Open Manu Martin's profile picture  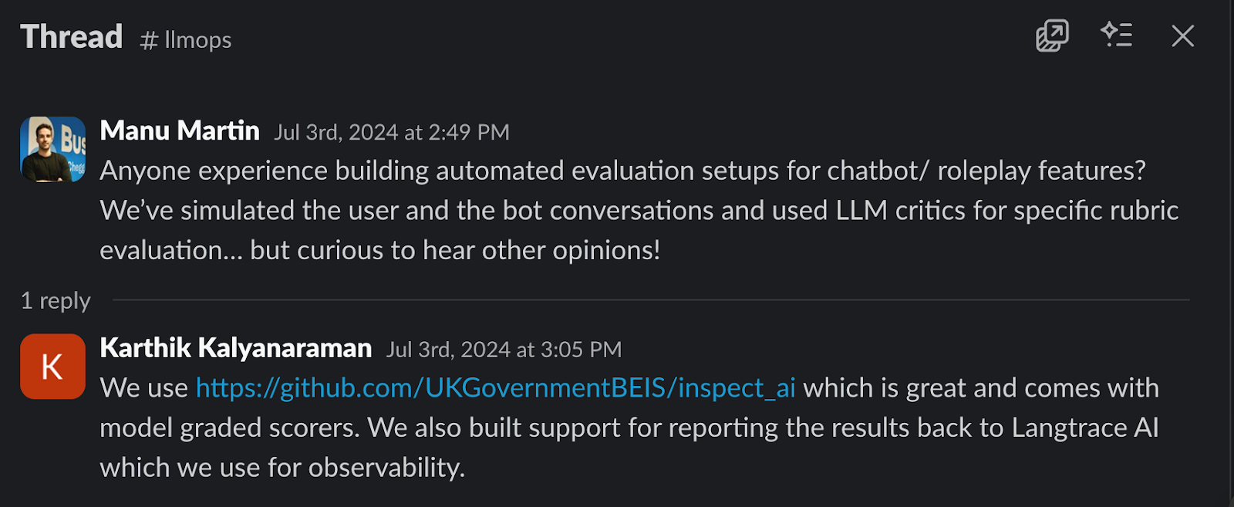[x=52, y=150]
